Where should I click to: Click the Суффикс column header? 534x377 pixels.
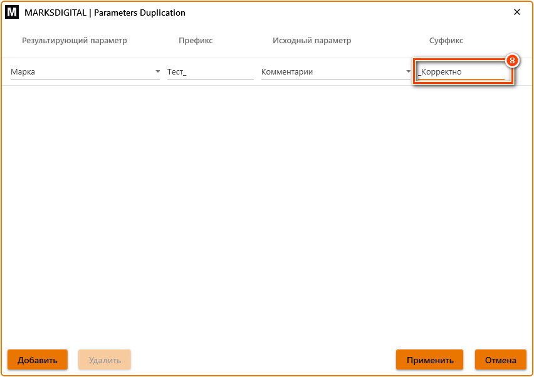[x=446, y=41]
